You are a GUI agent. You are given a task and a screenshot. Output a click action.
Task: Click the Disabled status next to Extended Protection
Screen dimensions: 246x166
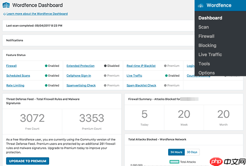click(x=111, y=66)
